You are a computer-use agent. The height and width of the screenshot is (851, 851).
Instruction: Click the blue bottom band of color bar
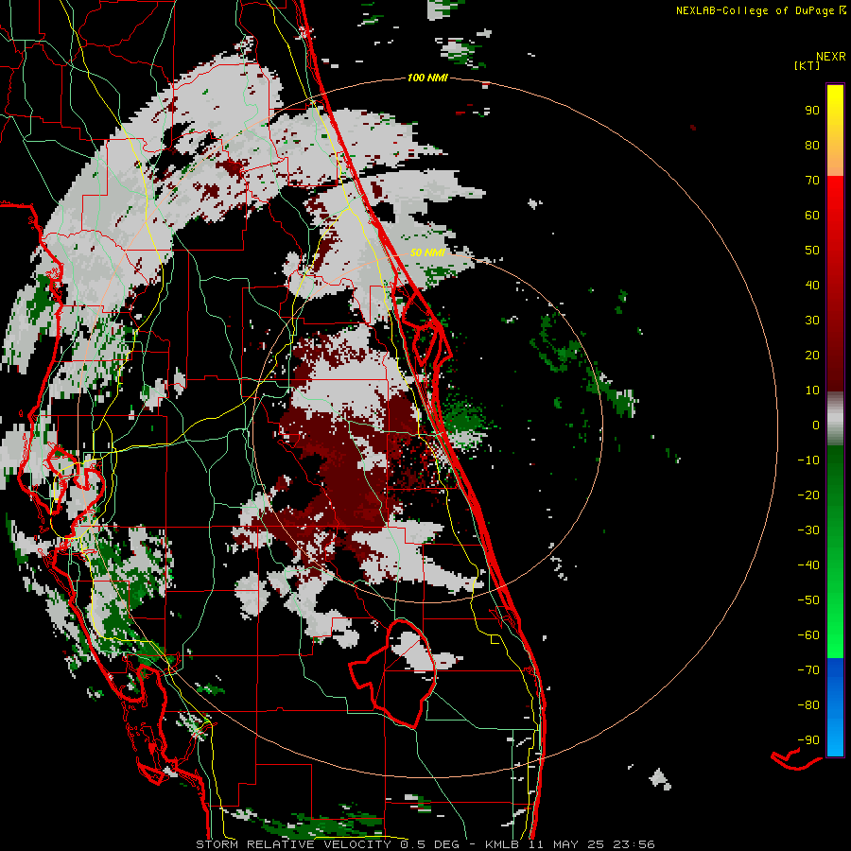tap(835, 707)
